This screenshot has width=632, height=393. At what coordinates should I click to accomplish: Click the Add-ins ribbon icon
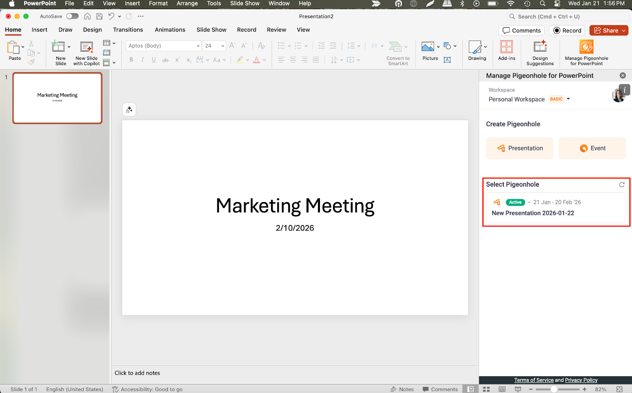506,47
